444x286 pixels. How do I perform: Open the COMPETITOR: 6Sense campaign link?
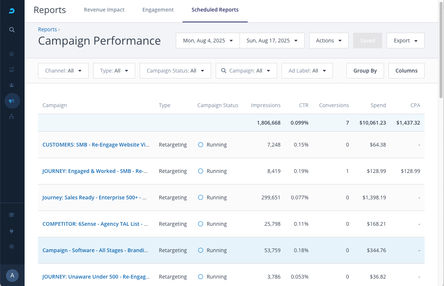[95, 224]
